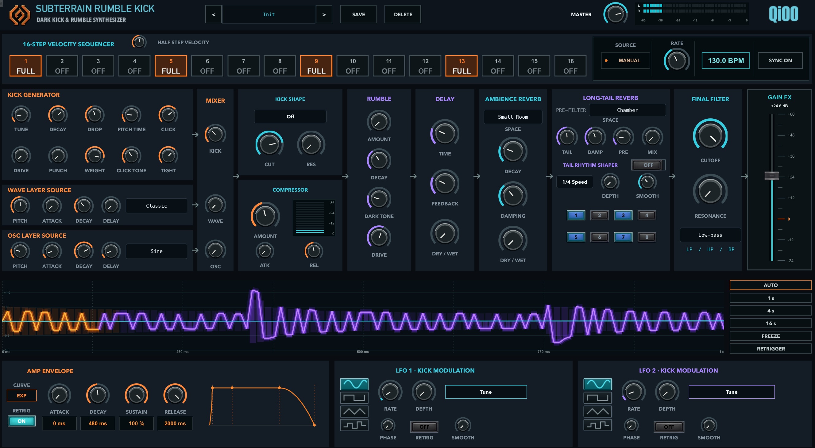The image size is (815, 448).
Task: Open the Kick Shape 'Off' dropdown
Action: point(290,116)
